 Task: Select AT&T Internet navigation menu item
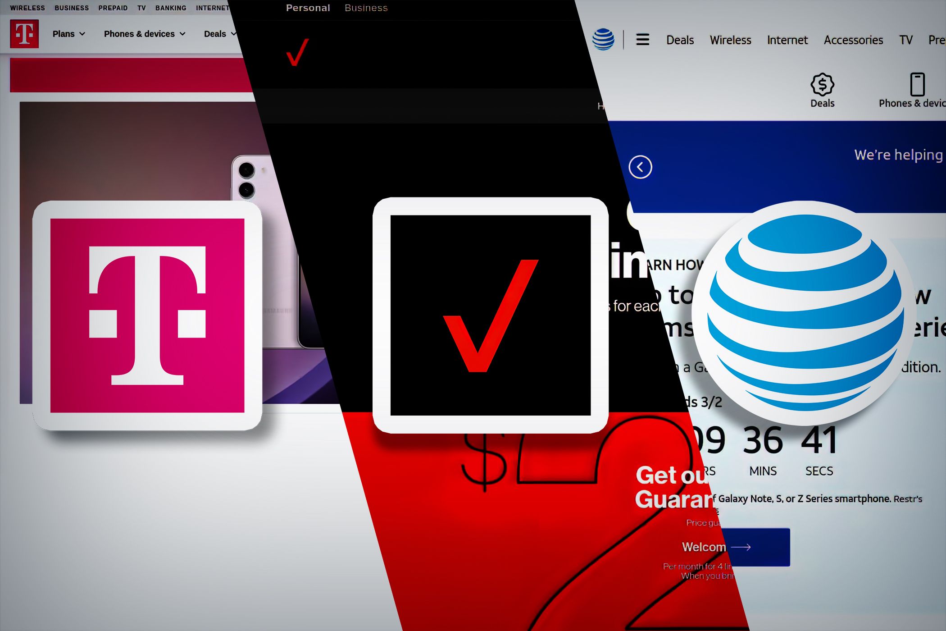786,40
